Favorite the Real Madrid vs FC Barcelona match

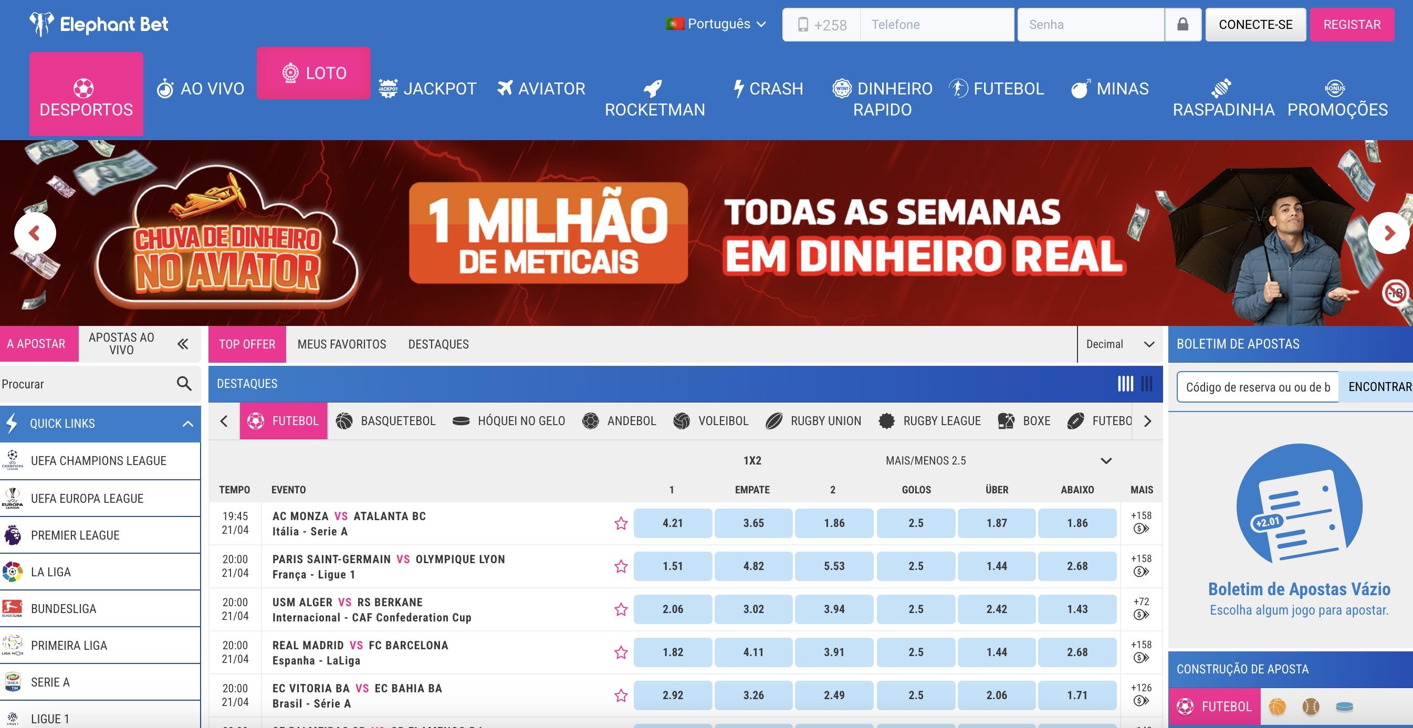(620, 652)
